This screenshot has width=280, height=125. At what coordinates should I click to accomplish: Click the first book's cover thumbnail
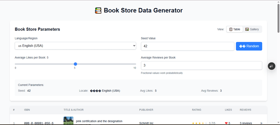68,121
